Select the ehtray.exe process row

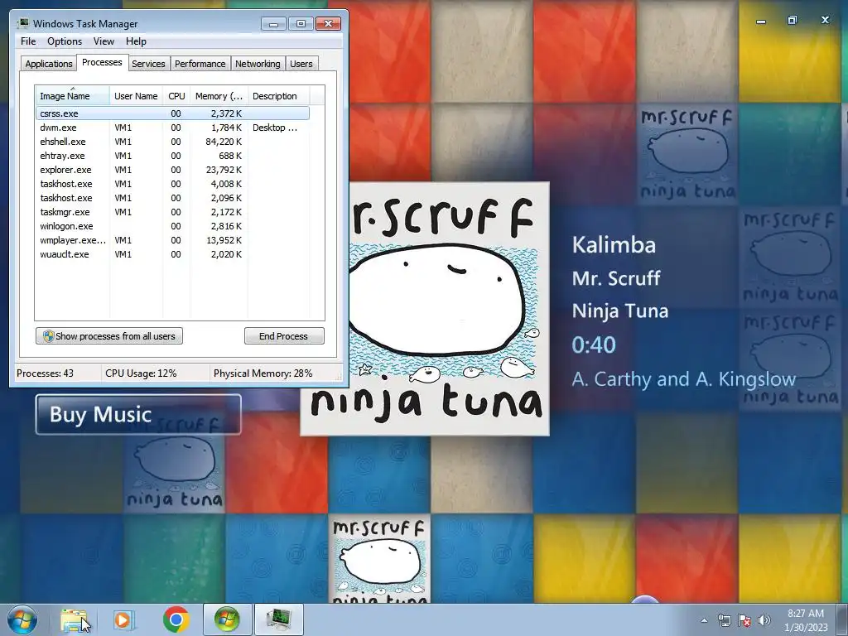(172, 156)
